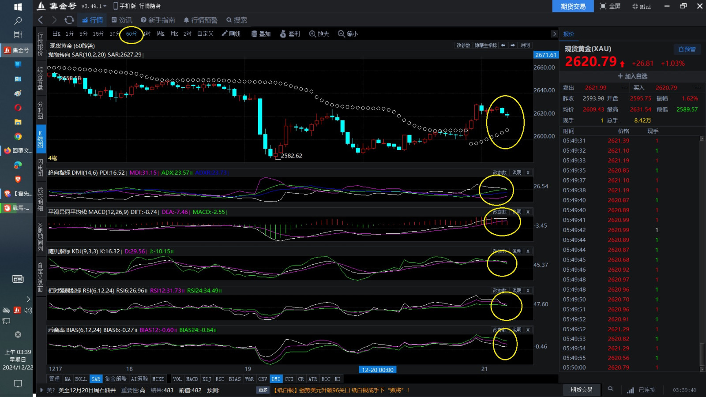Go back with the left arrow
The image size is (706, 397).
coord(41,20)
